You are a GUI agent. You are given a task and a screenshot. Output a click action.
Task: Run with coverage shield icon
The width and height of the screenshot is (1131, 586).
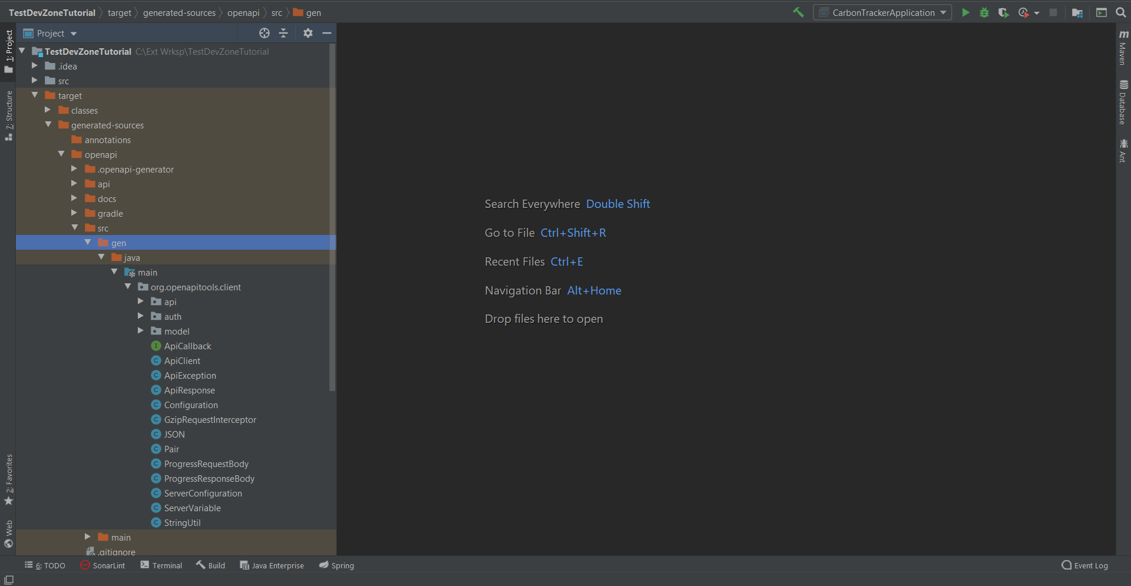1003,12
